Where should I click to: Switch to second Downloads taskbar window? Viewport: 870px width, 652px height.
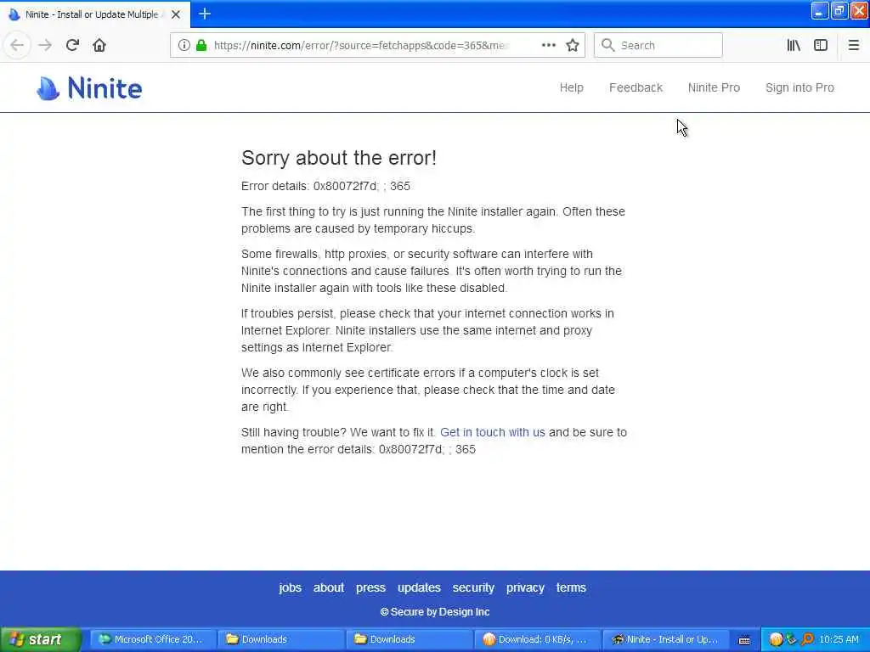click(x=409, y=639)
